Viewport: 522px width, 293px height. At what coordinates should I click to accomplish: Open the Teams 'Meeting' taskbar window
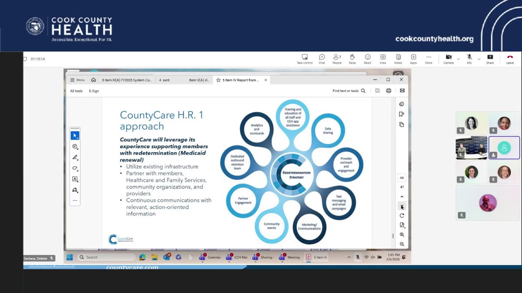point(290,257)
